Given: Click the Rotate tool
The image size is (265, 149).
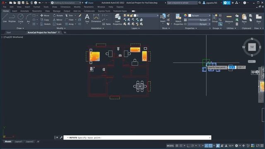Looking at the screenshot, I should point(58,15).
